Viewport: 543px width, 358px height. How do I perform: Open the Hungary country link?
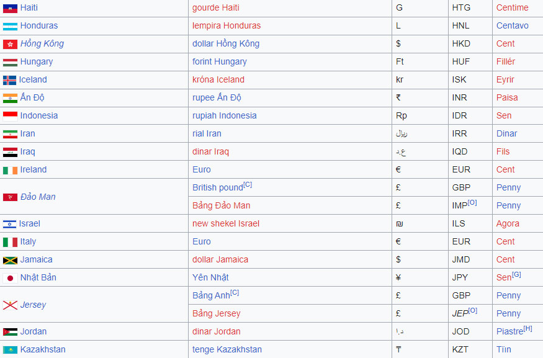point(36,62)
